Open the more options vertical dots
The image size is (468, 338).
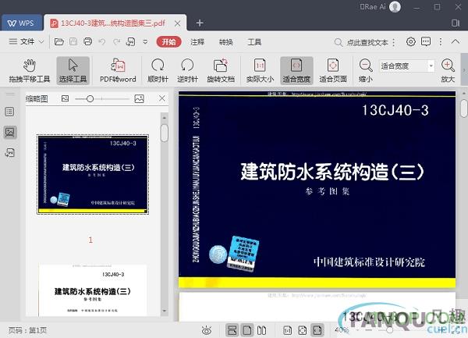tap(441, 42)
